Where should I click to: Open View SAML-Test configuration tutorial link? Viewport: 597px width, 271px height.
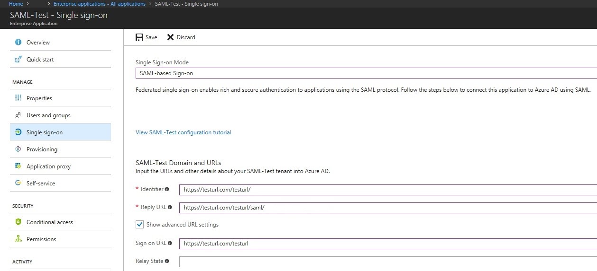(x=184, y=132)
